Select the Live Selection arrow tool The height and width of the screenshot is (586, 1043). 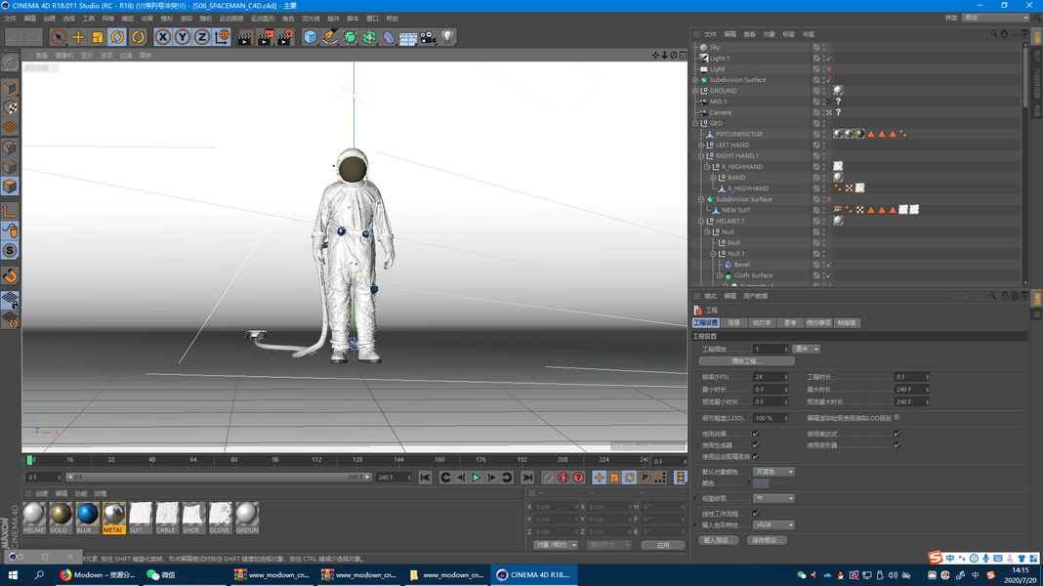click(59, 37)
